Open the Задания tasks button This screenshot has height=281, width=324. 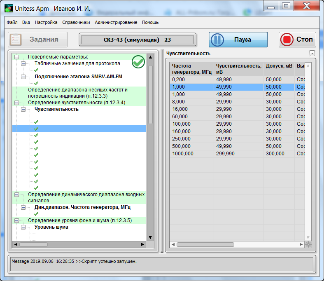point(39,40)
